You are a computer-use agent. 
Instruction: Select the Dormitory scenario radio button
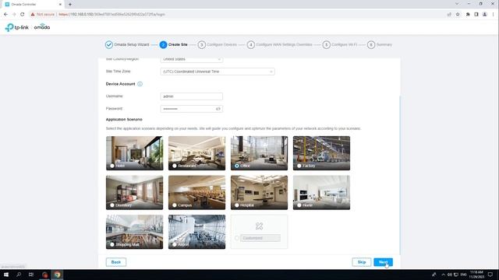112,205
